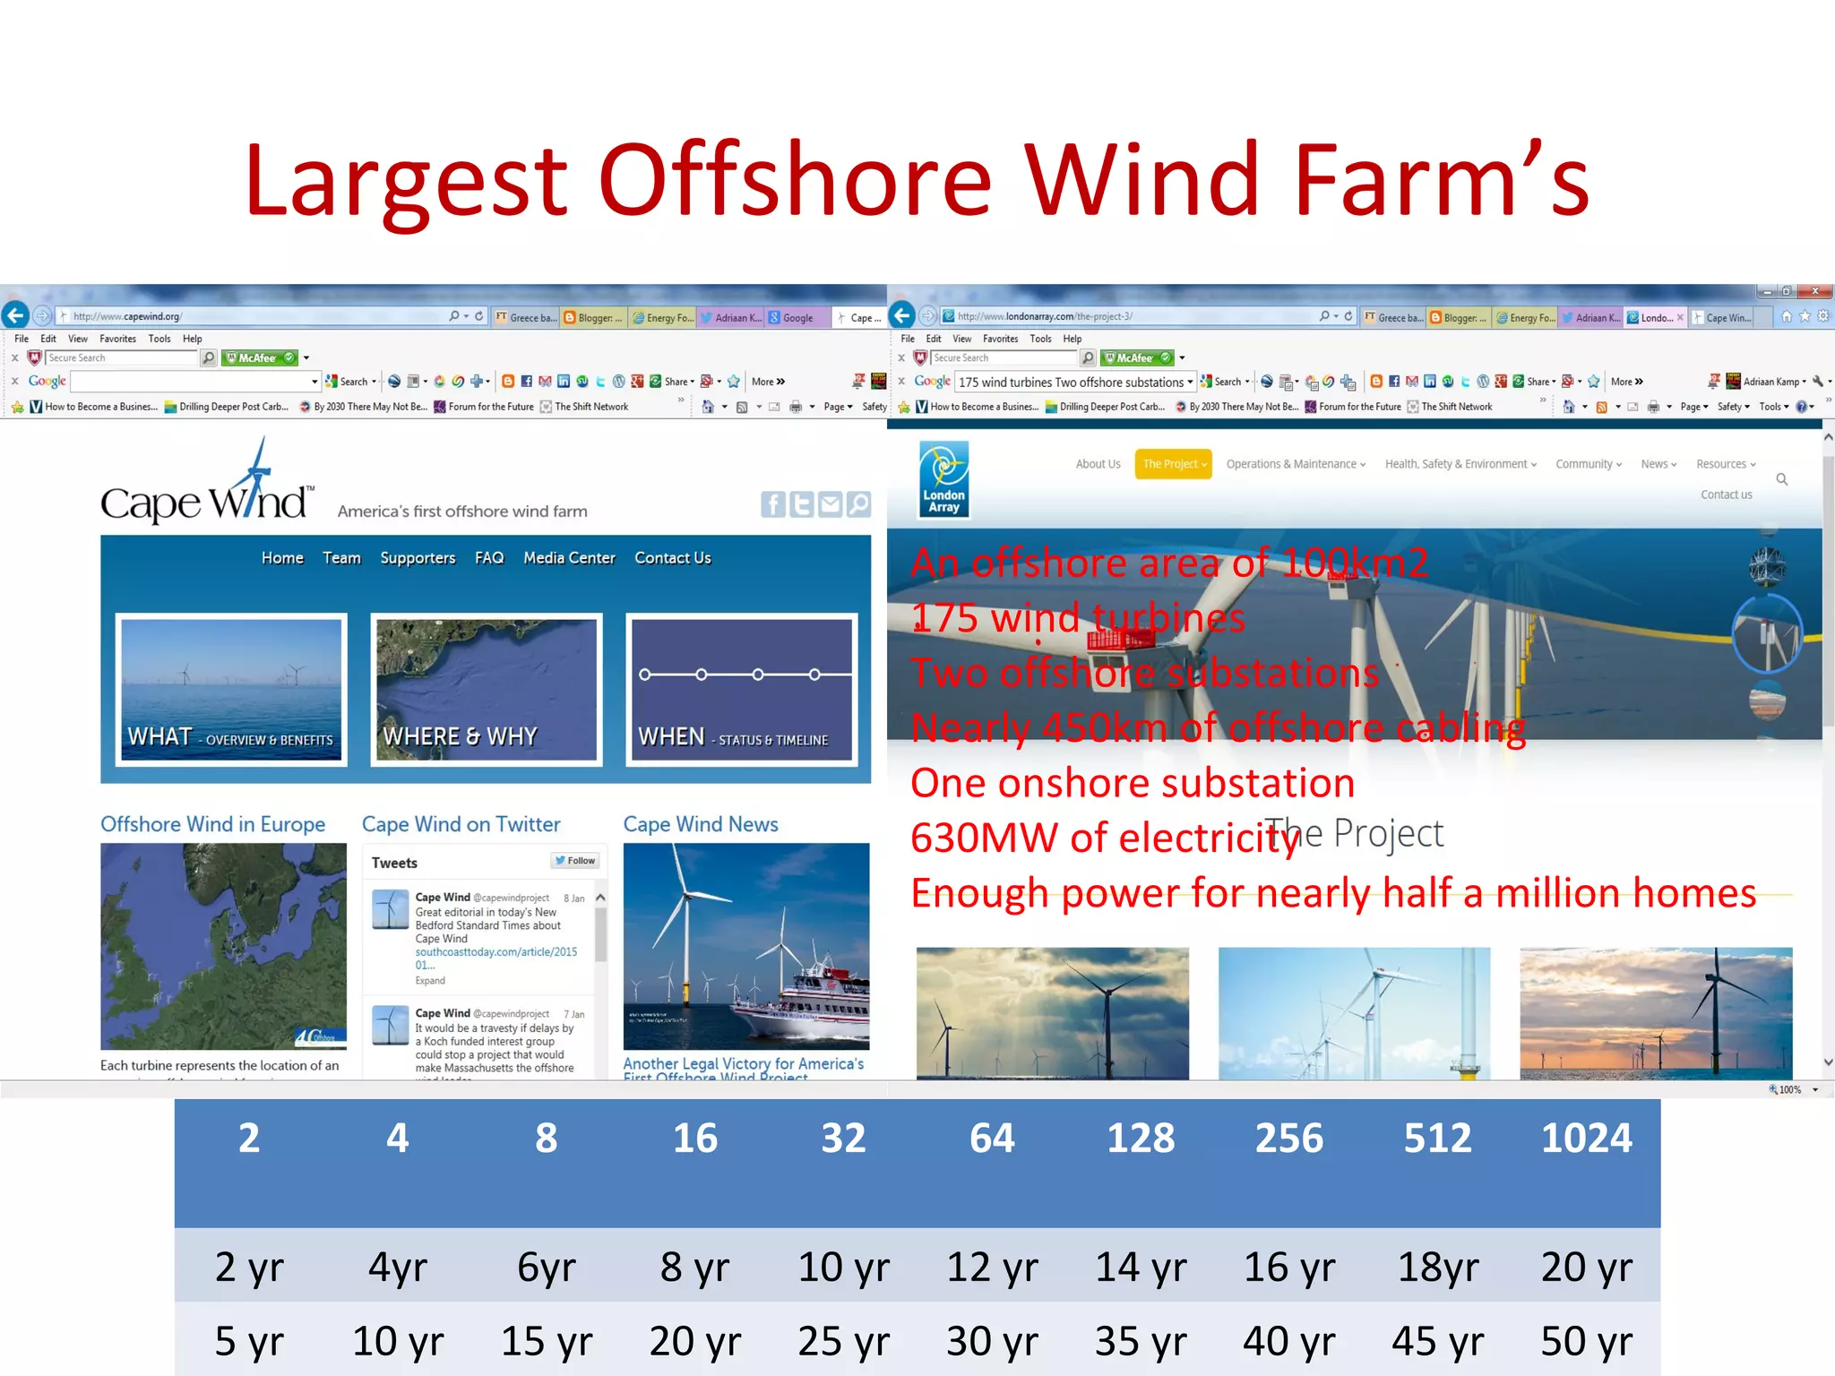Switch to the Greece ba... tab in Cape Wind browser

527,317
